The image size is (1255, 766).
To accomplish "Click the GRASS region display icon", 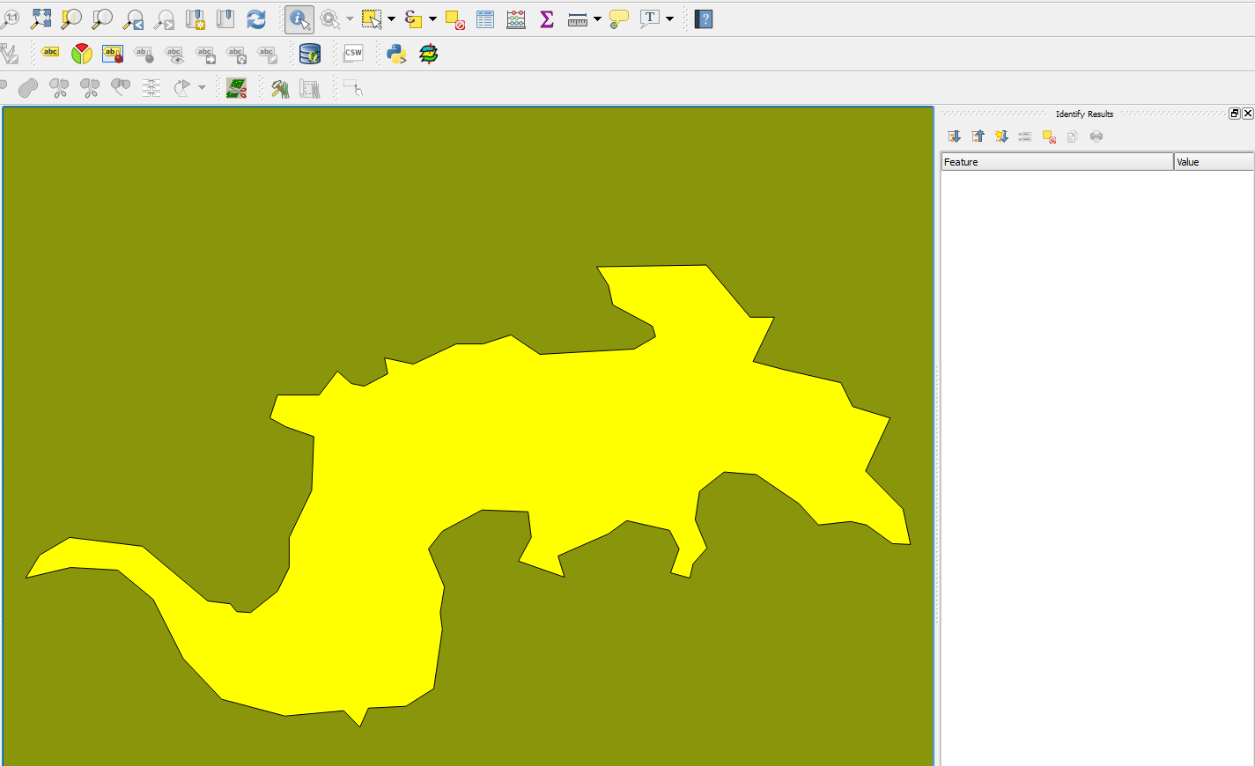I will (310, 88).
